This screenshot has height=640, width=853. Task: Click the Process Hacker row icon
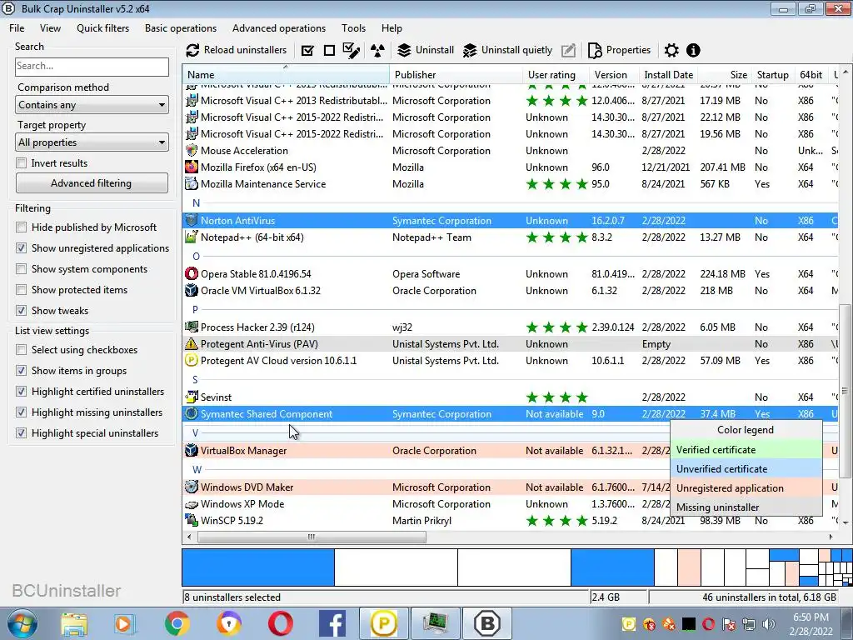192,327
